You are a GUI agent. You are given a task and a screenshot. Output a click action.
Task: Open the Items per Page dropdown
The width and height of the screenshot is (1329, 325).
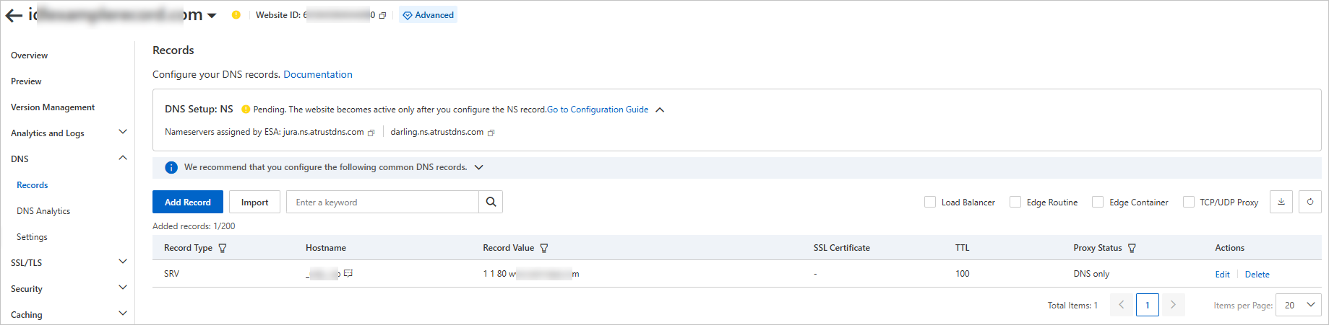click(x=1298, y=305)
